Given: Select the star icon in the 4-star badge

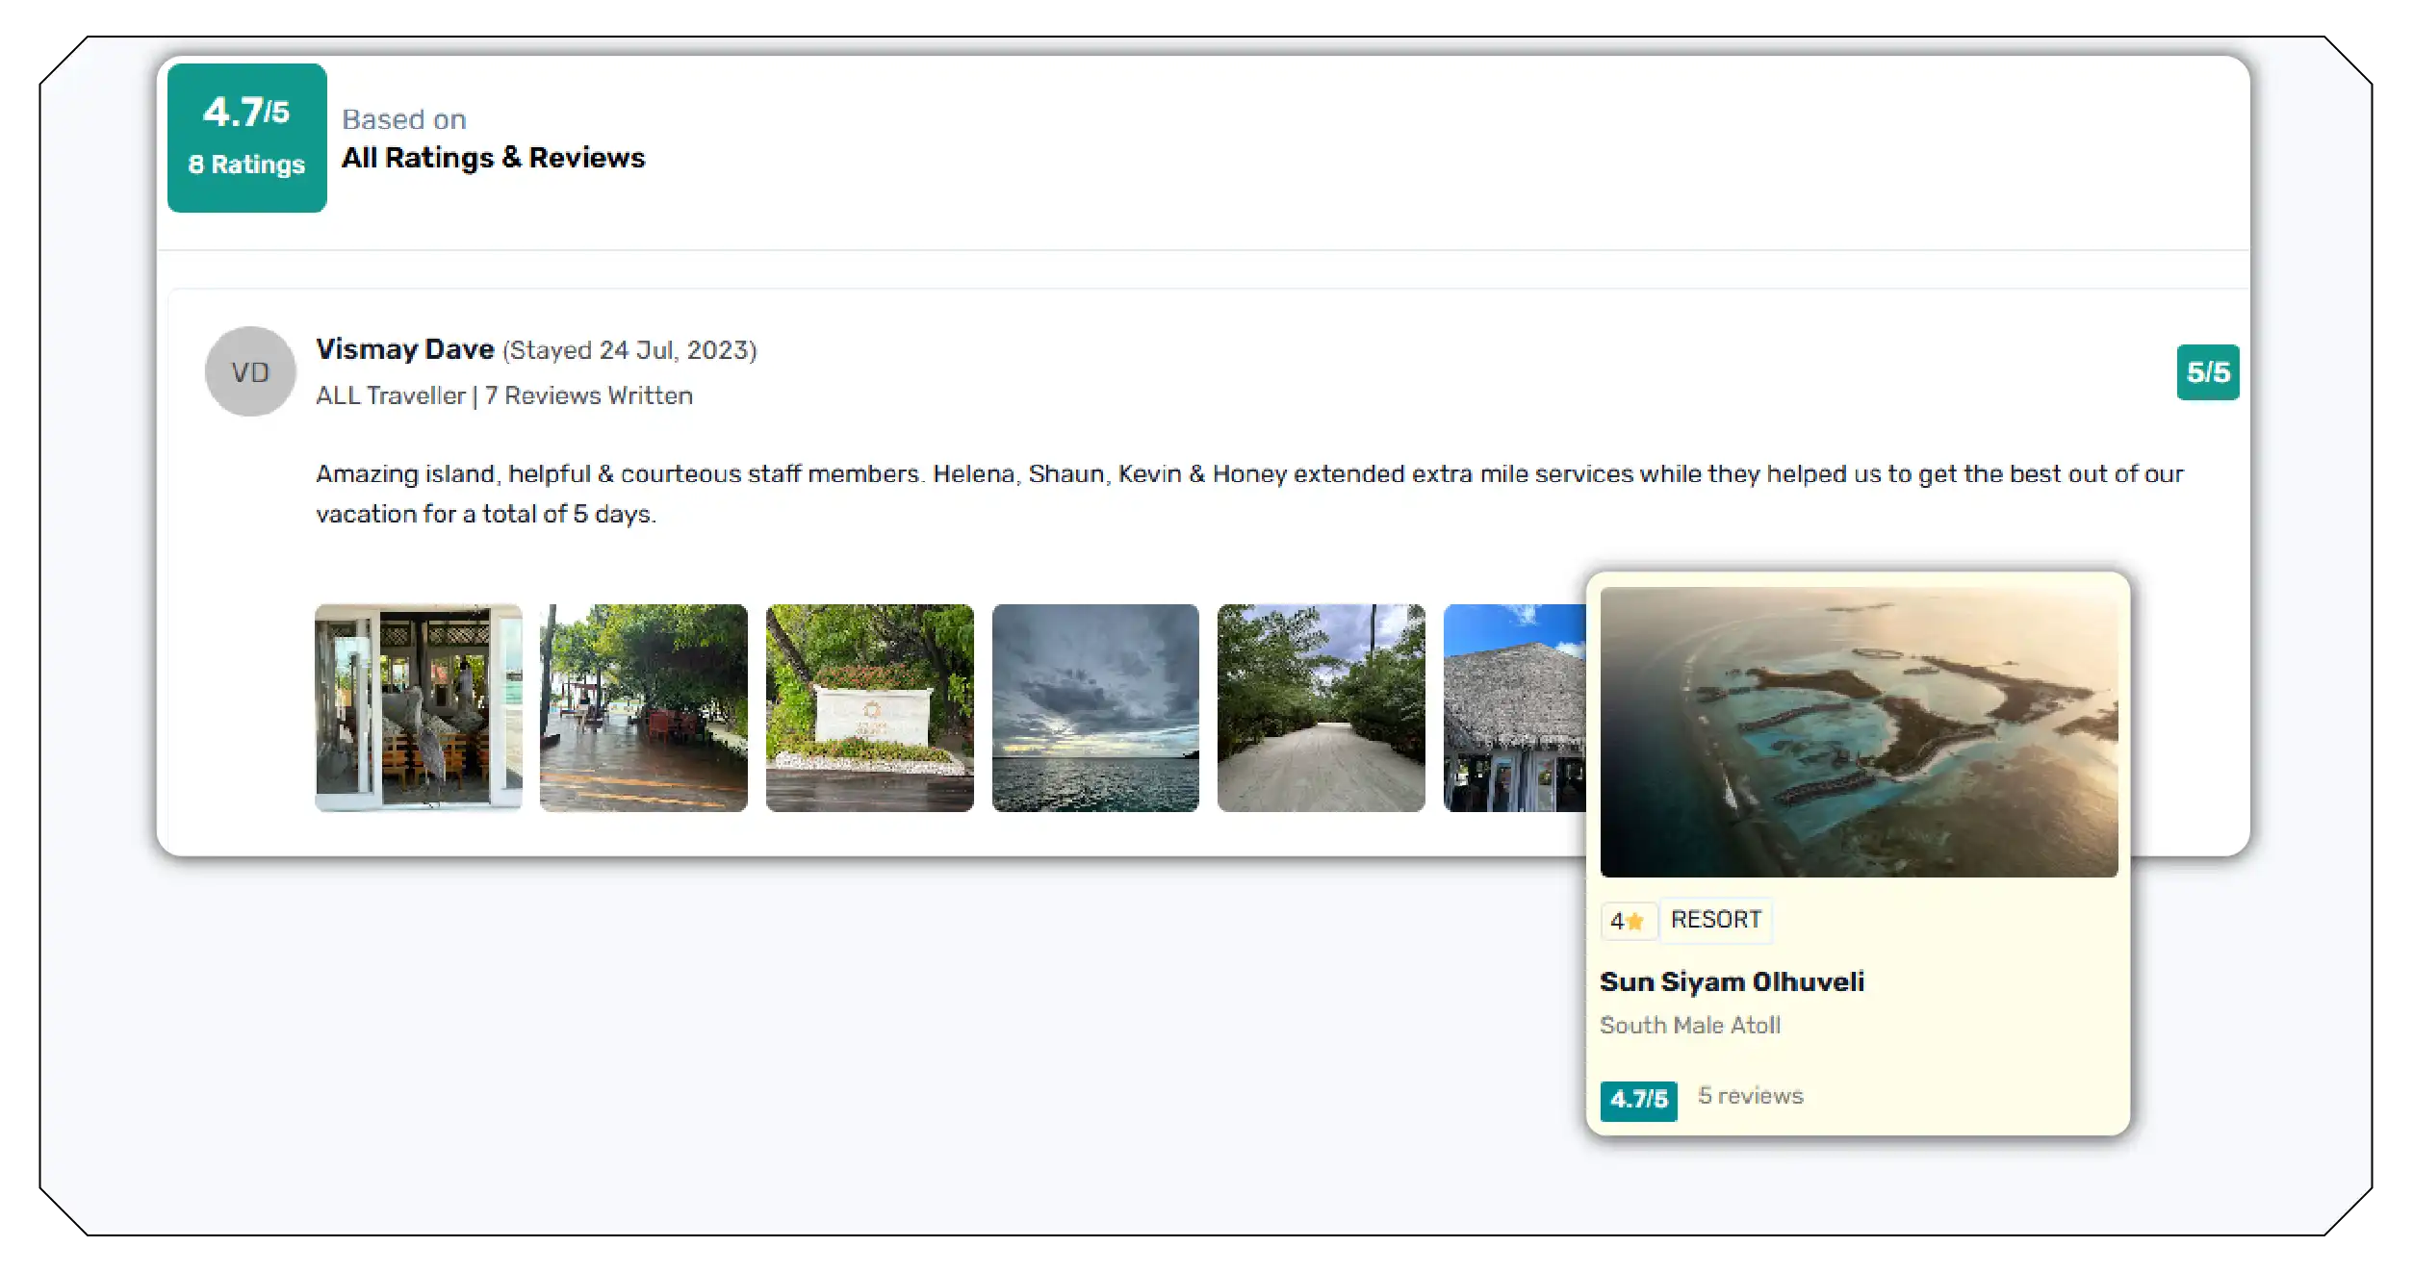Looking at the screenshot, I should tap(1633, 921).
